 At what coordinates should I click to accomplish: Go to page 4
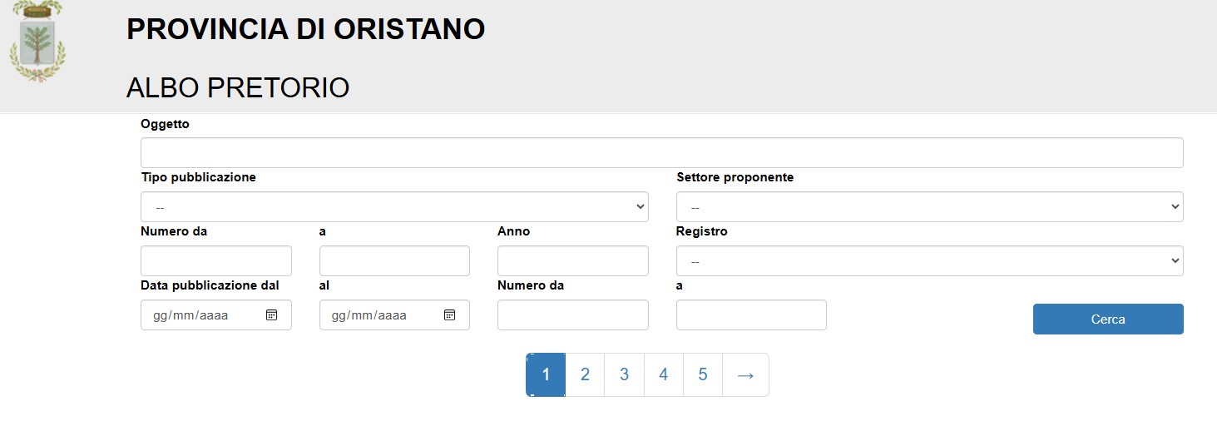pos(663,375)
